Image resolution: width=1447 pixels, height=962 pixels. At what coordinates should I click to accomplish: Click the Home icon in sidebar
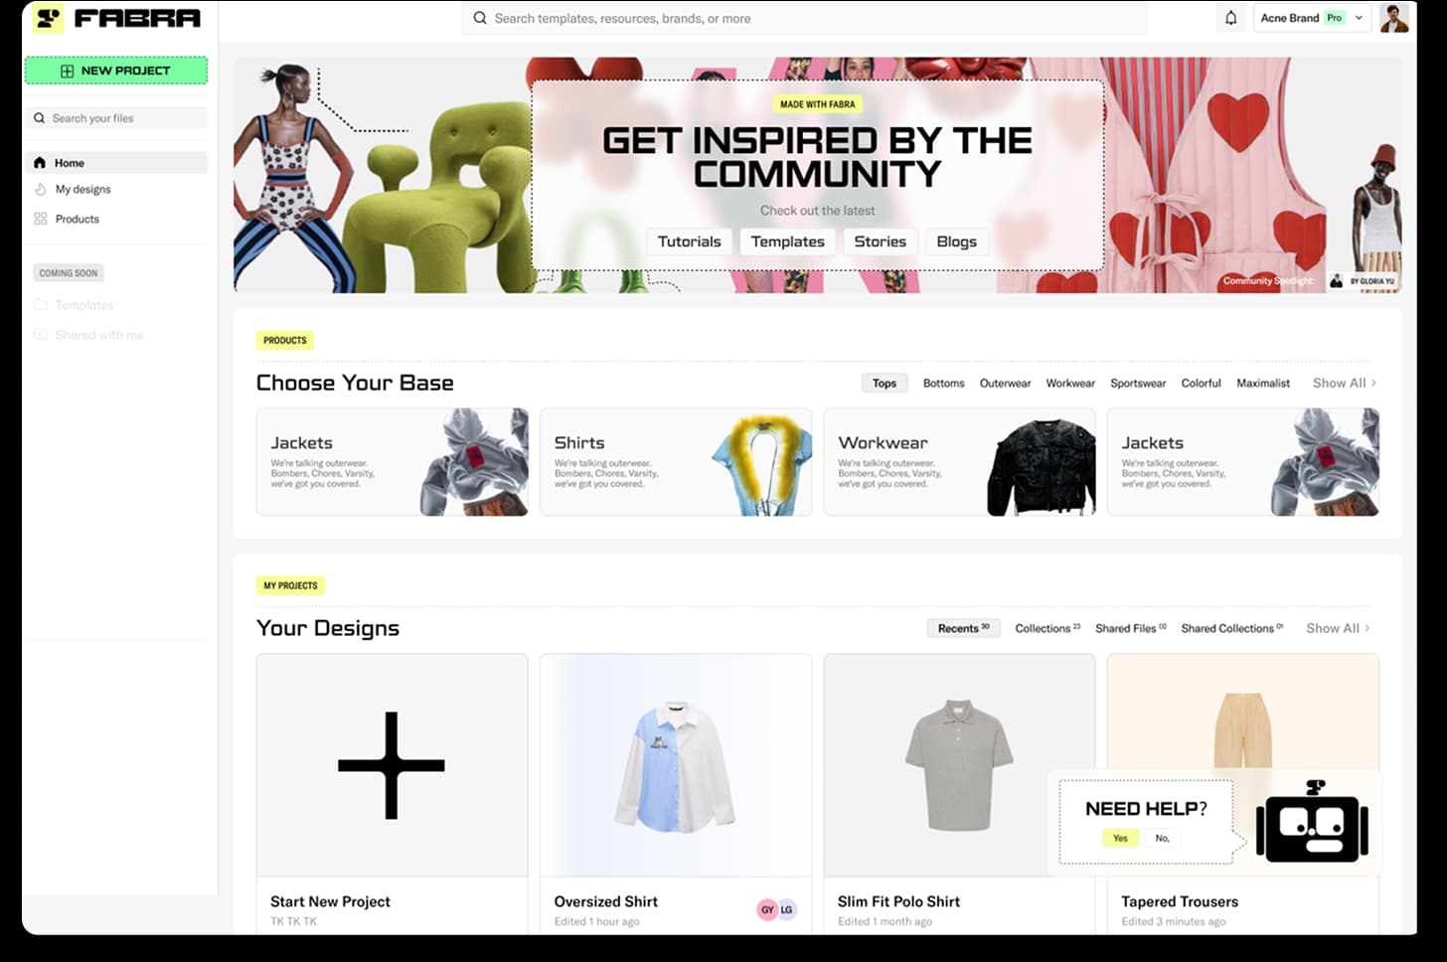(x=40, y=163)
